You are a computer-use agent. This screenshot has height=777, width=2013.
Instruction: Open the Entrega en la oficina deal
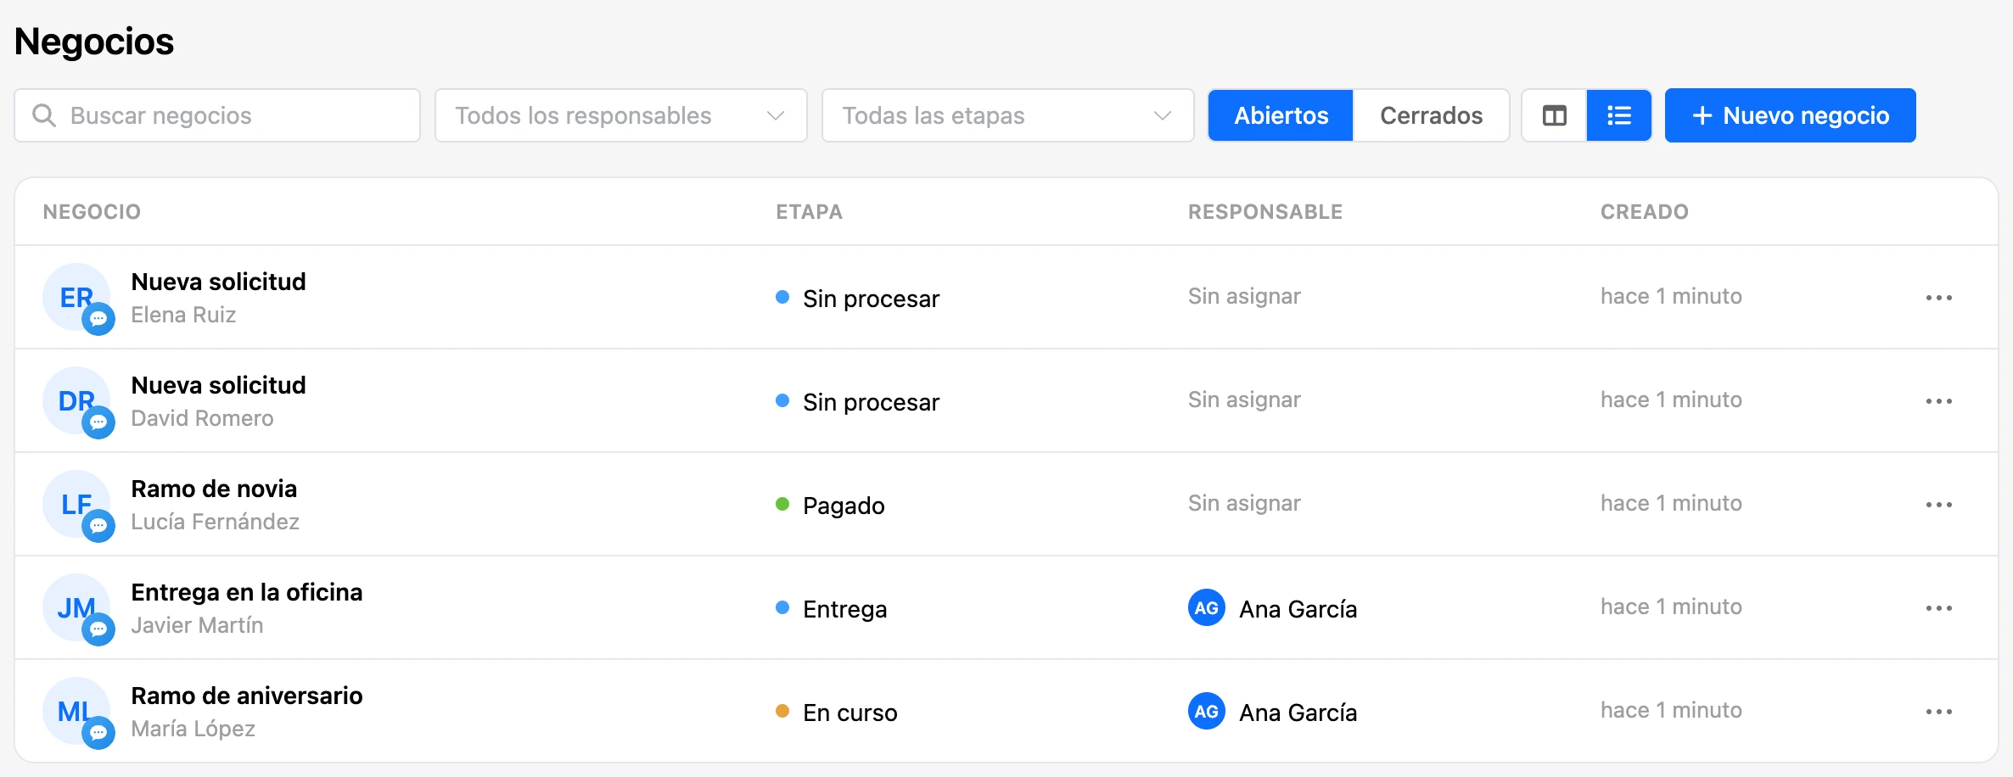pyautogui.click(x=246, y=592)
